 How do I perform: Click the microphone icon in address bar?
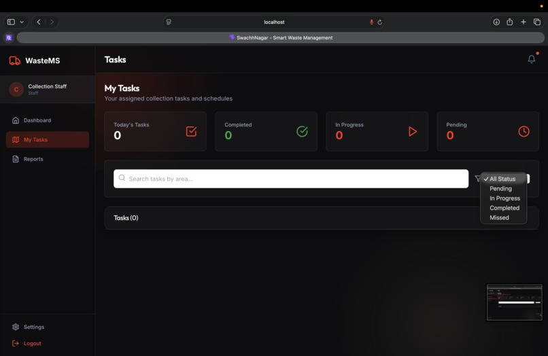[x=371, y=22]
